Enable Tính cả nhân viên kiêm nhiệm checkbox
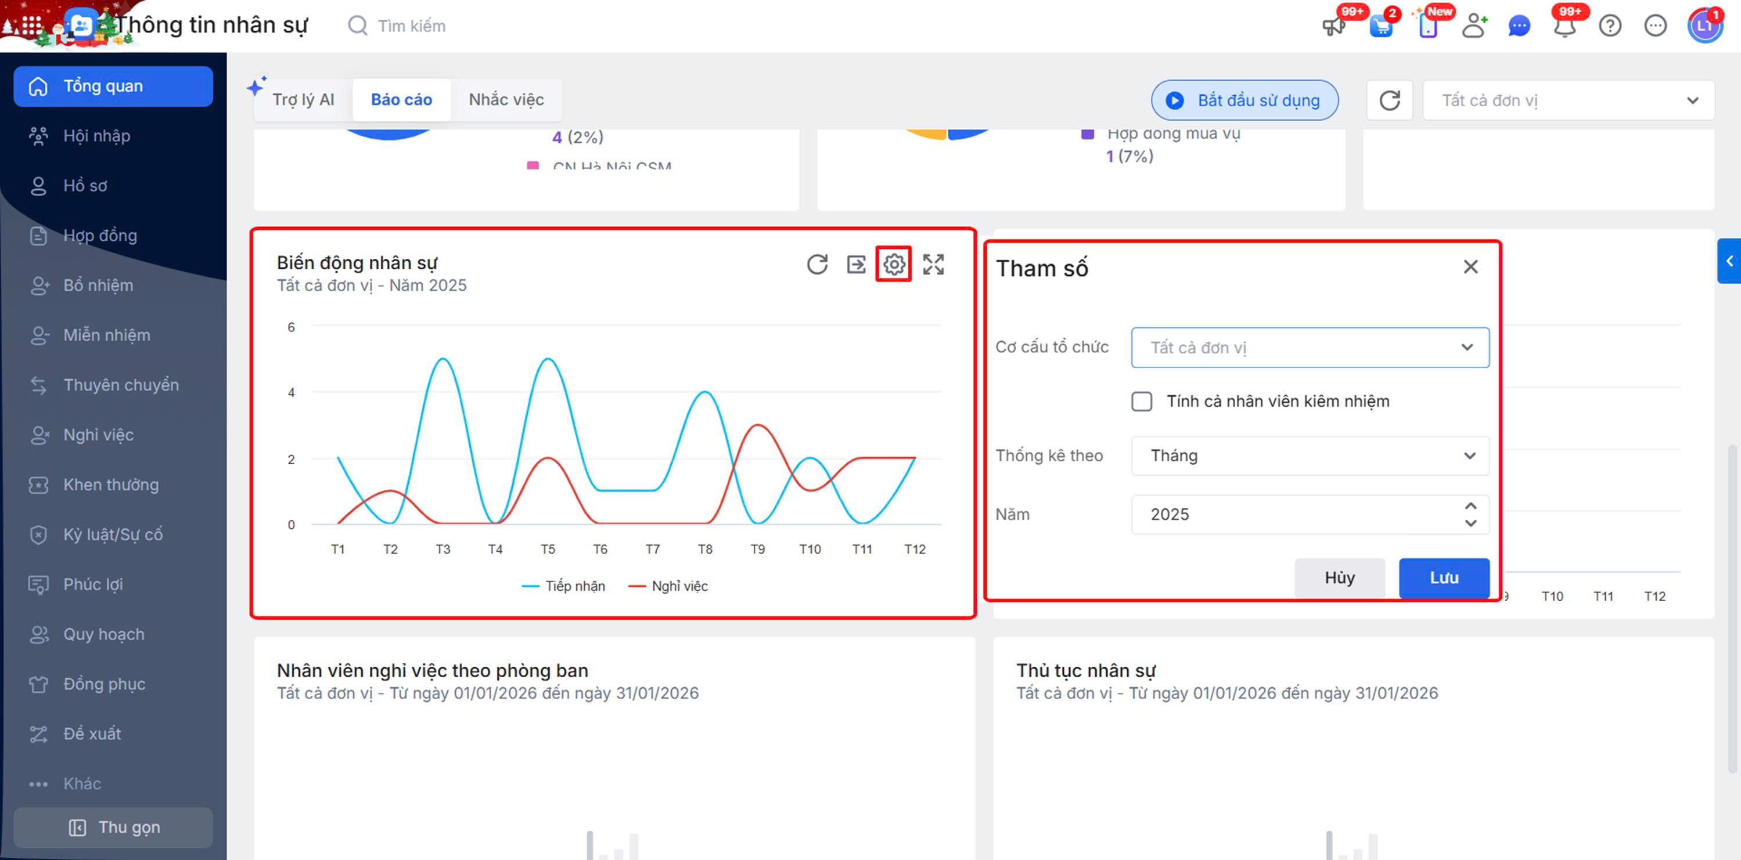Screen dimensions: 1741x860 (x=1142, y=402)
